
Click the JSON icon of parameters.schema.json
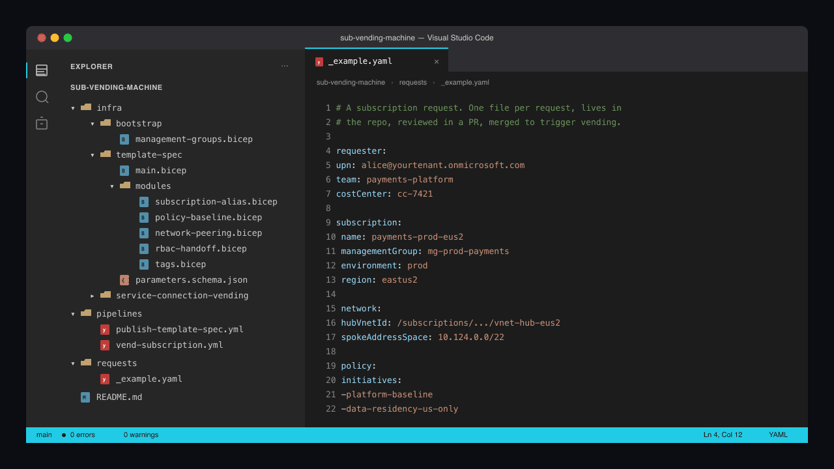(x=124, y=280)
